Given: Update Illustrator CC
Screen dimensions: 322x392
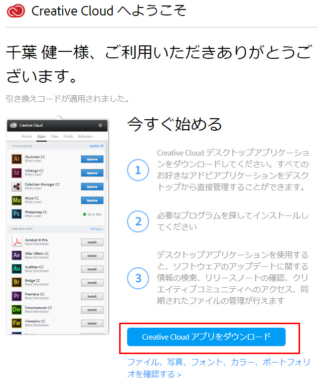Looking at the screenshot, I should coord(92,159).
